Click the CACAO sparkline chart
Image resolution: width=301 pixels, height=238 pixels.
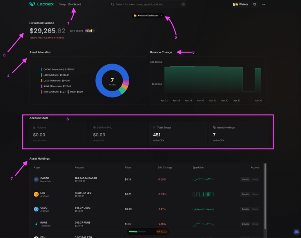tap(203, 180)
